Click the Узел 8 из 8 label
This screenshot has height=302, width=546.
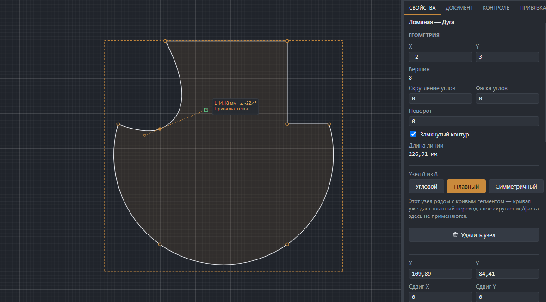point(423,174)
